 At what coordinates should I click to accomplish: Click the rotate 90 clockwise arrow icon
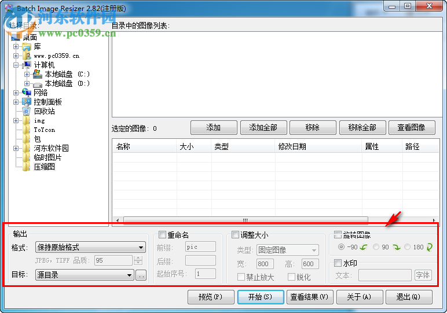click(x=396, y=247)
